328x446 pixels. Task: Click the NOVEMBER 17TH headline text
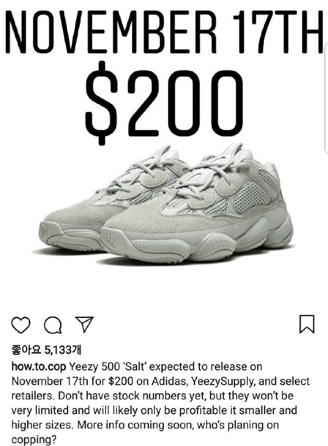pos(164,32)
